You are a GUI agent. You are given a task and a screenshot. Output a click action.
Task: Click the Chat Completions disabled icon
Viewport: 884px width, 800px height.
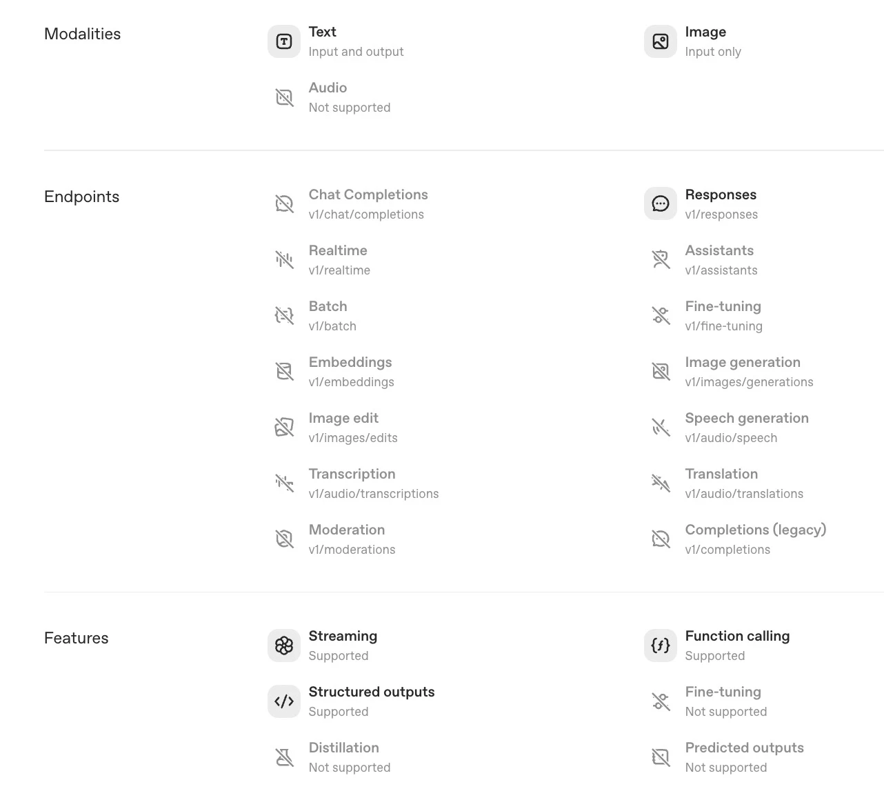pos(284,204)
